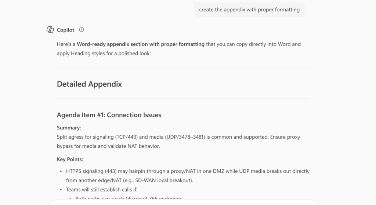The image size is (376, 205).
Task: Click the Detailed Appendix heading
Action: 89,84
